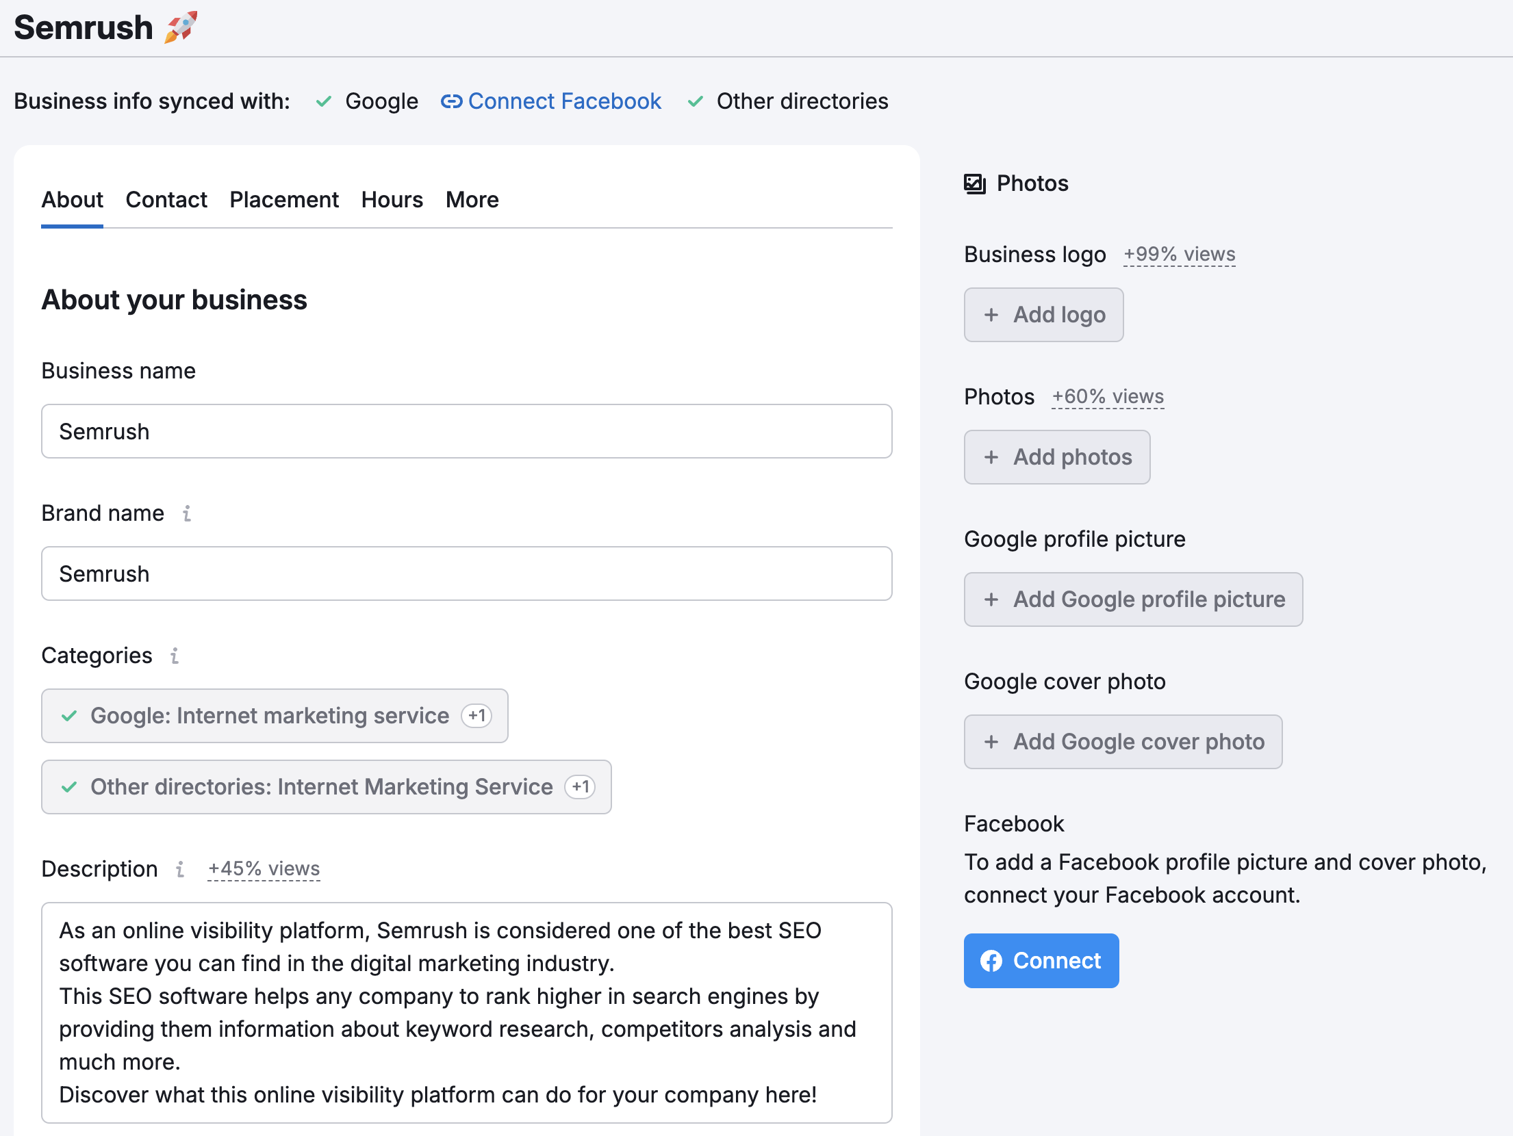Go to the Placement tab

[284, 200]
